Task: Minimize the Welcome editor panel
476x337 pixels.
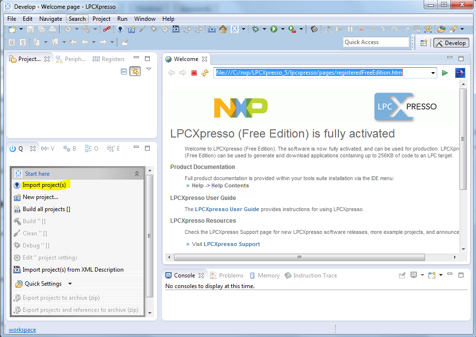Action: 450,57
